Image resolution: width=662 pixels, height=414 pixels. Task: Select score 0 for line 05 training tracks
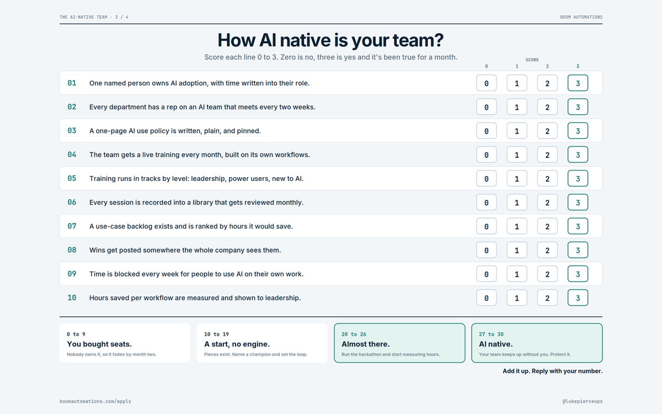486,179
